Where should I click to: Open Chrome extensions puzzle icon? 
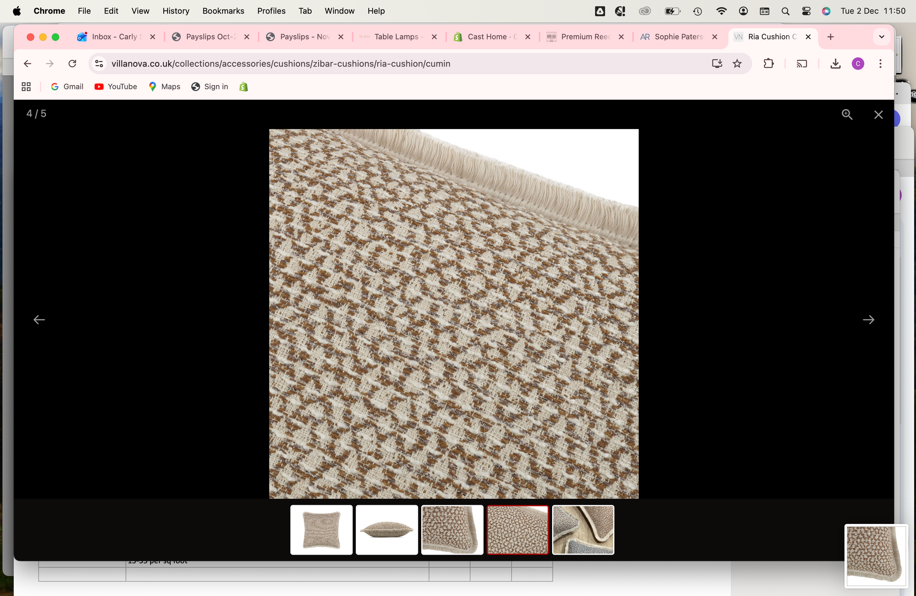pos(768,64)
